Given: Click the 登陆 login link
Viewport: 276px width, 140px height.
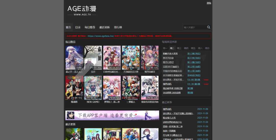Looking at the screenshot, I should pos(209,3).
